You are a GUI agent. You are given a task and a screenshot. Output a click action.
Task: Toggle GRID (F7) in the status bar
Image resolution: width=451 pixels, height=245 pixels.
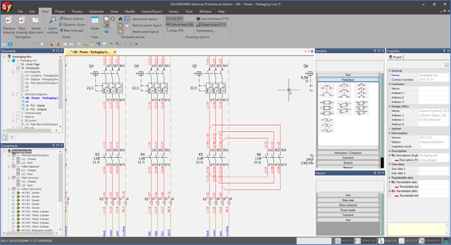pyautogui.click(x=344, y=240)
